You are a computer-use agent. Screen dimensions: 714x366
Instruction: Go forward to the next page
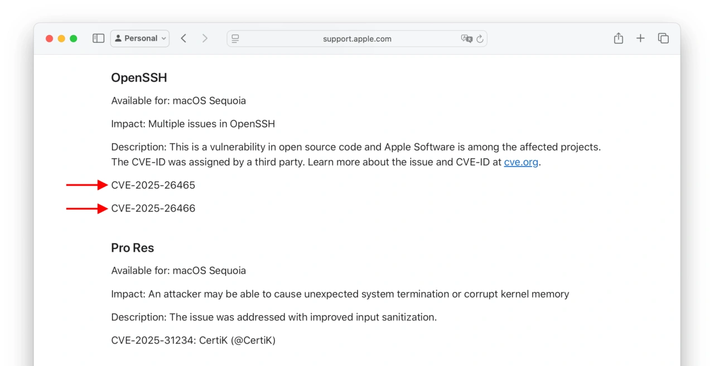(x=205, y=38)
